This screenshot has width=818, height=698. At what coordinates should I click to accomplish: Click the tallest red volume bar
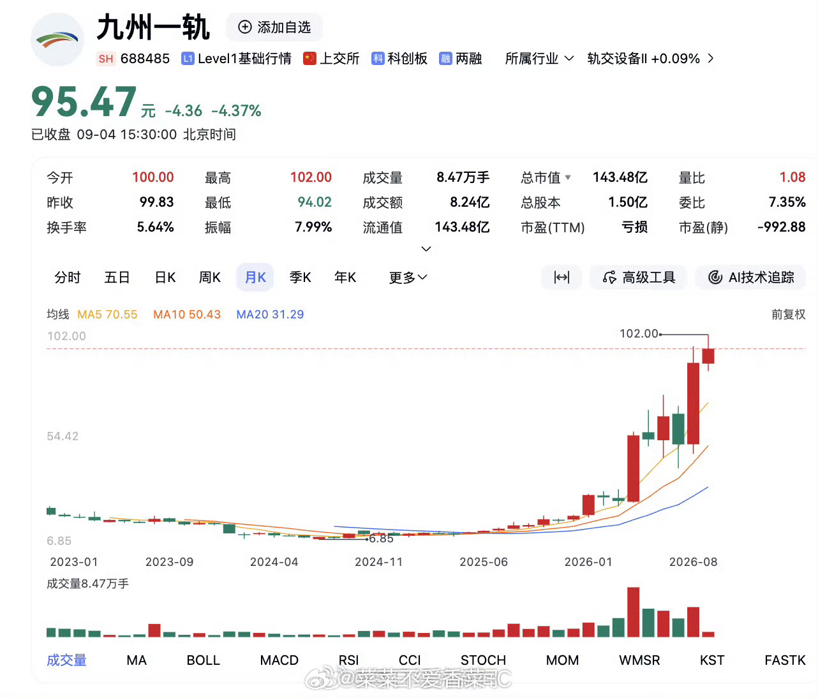633,612
